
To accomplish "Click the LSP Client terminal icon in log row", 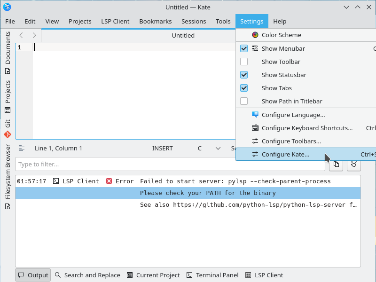I will point(56,181).
